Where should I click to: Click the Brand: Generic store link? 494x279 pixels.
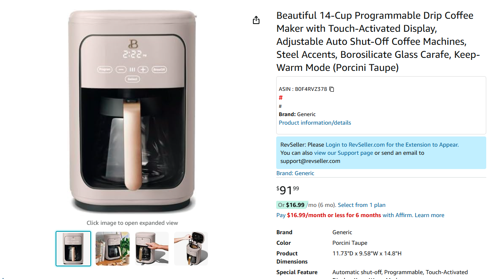coord(295,173)
